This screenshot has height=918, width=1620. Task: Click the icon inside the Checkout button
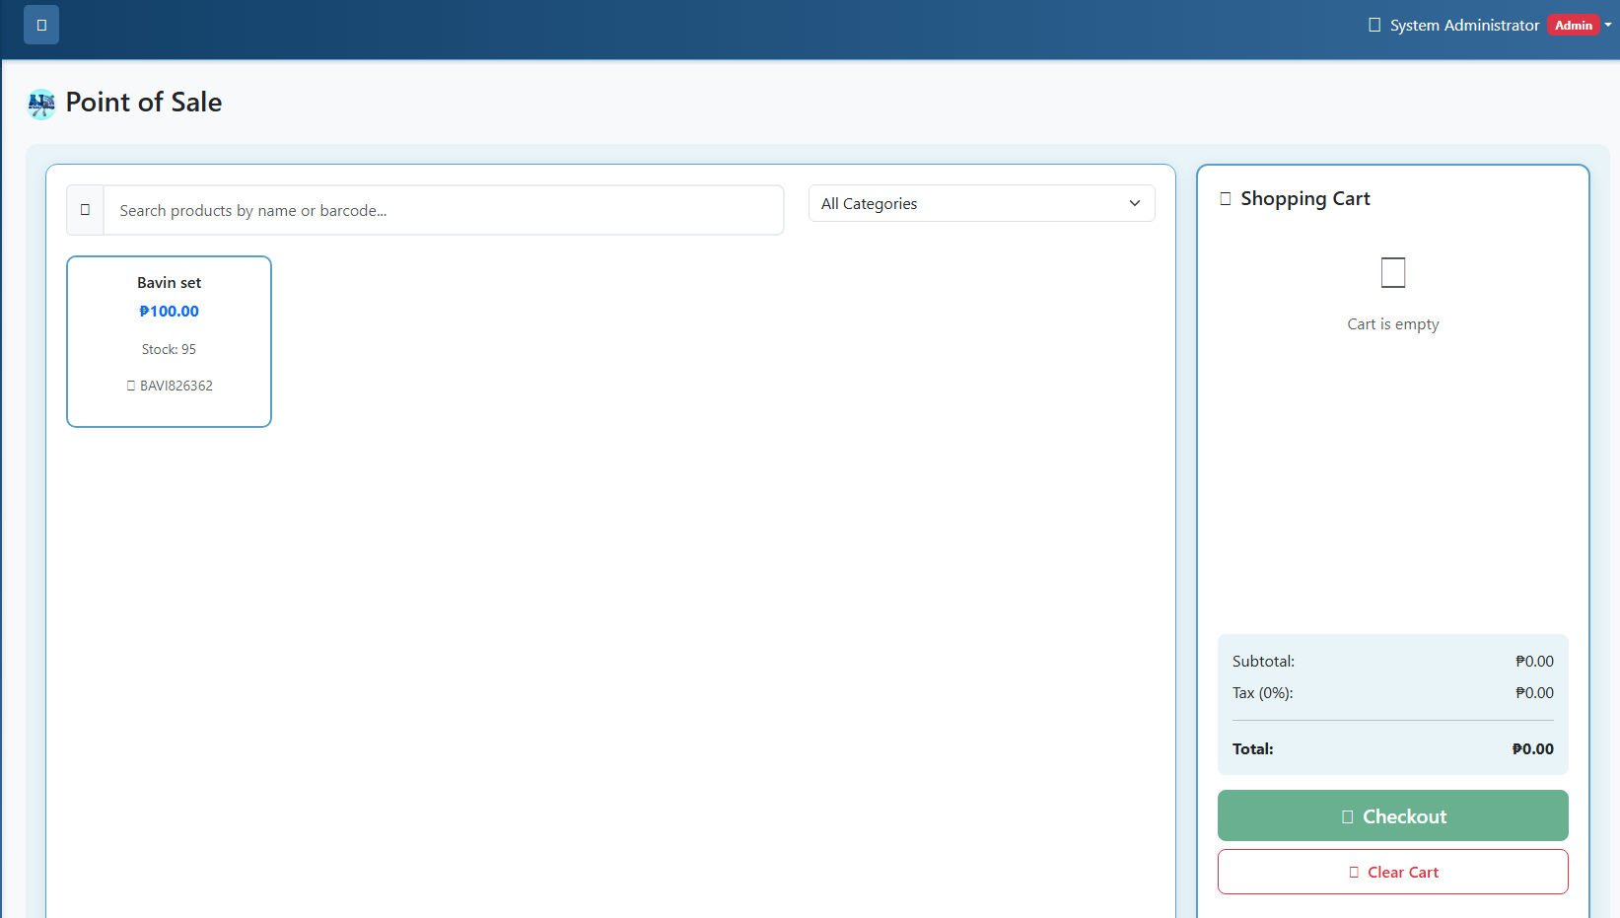[1347, 816]
